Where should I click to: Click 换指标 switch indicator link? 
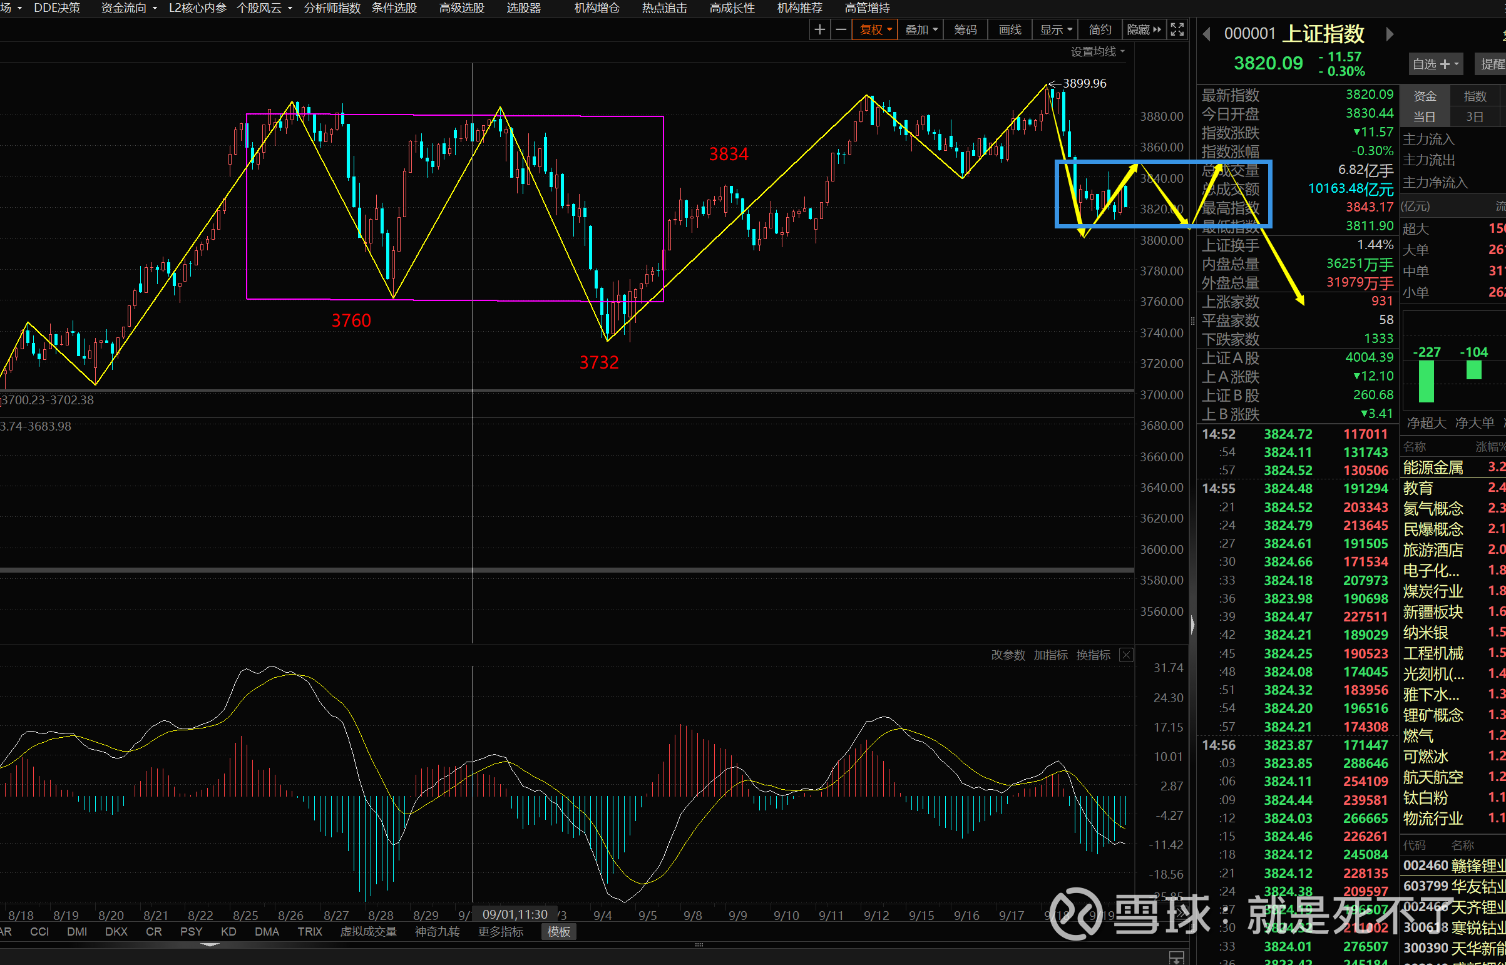coord(1093,655)
